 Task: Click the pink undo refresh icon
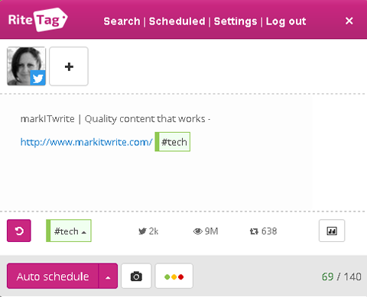[x=19, y=231]
